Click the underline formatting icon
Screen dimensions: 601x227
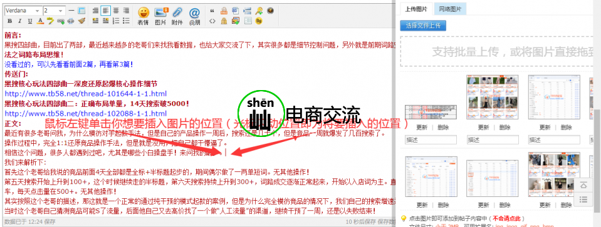coord(30,21)
